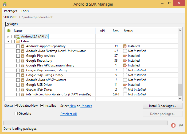Viewport: 187px width, 134px height.
Task: Click the red stop hand icon
Action: coord(173,125)
